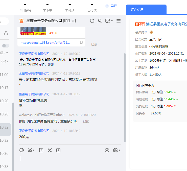Click the yuan payment icon in toolbar
Image resolution: width=187 pixels, height=171 pixels.
coord(58,150)
